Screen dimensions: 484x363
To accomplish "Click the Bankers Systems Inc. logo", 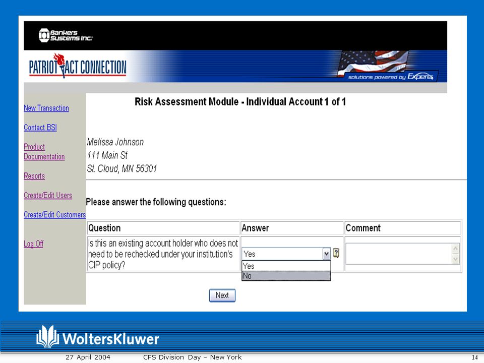I will [x=66, y=35].
